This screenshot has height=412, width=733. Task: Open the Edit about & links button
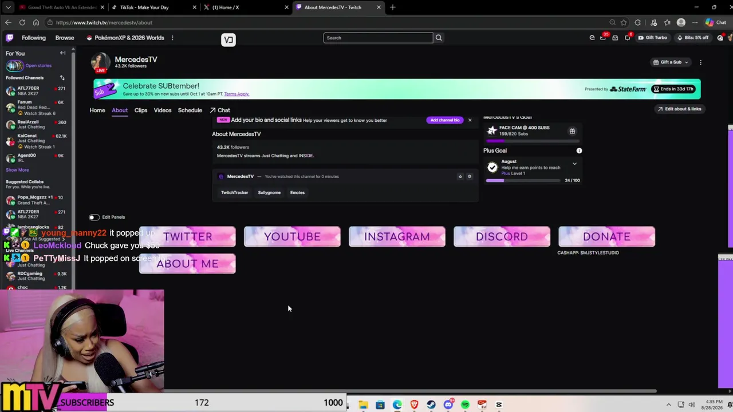[x=679, y=109]
